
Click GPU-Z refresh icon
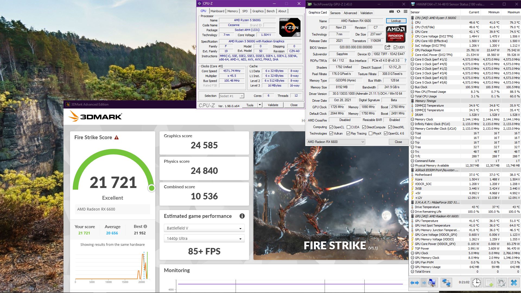click(x=398, y=12)
